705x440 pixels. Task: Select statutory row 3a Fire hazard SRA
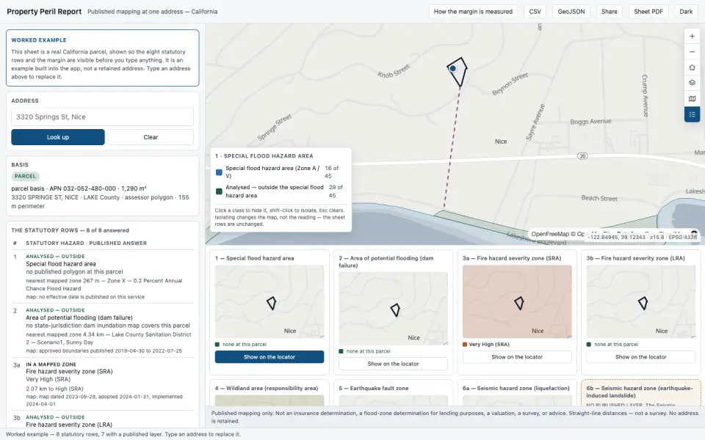[103, 384]
